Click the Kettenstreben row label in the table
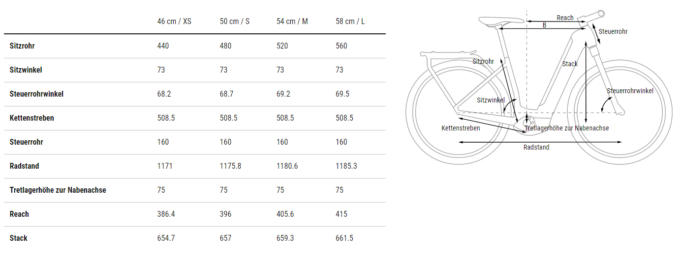The image size is (681, 256). click(x=32, y=118)
